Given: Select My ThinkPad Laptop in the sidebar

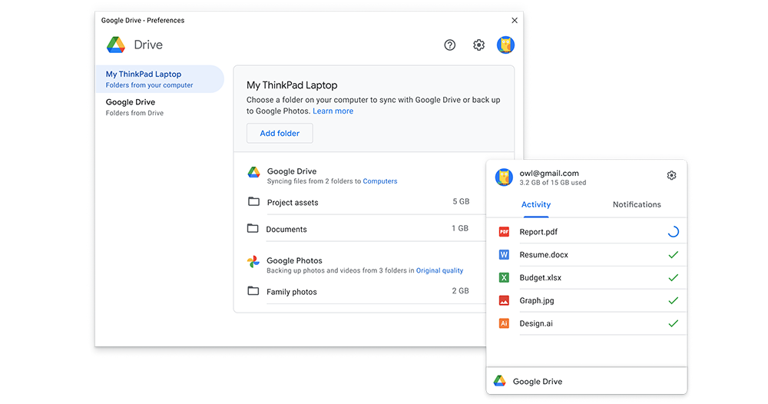Looking at the screenshot, I should 160,79.
